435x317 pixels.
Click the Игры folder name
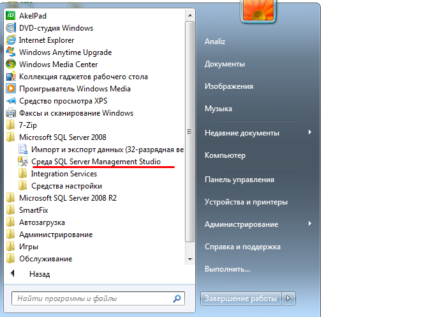pos(29,247)
